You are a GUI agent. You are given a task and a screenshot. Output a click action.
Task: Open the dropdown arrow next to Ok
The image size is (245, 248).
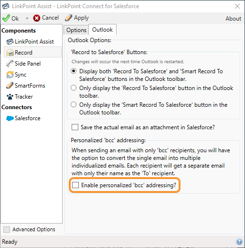pyautogui.click(x=27, y=18)
